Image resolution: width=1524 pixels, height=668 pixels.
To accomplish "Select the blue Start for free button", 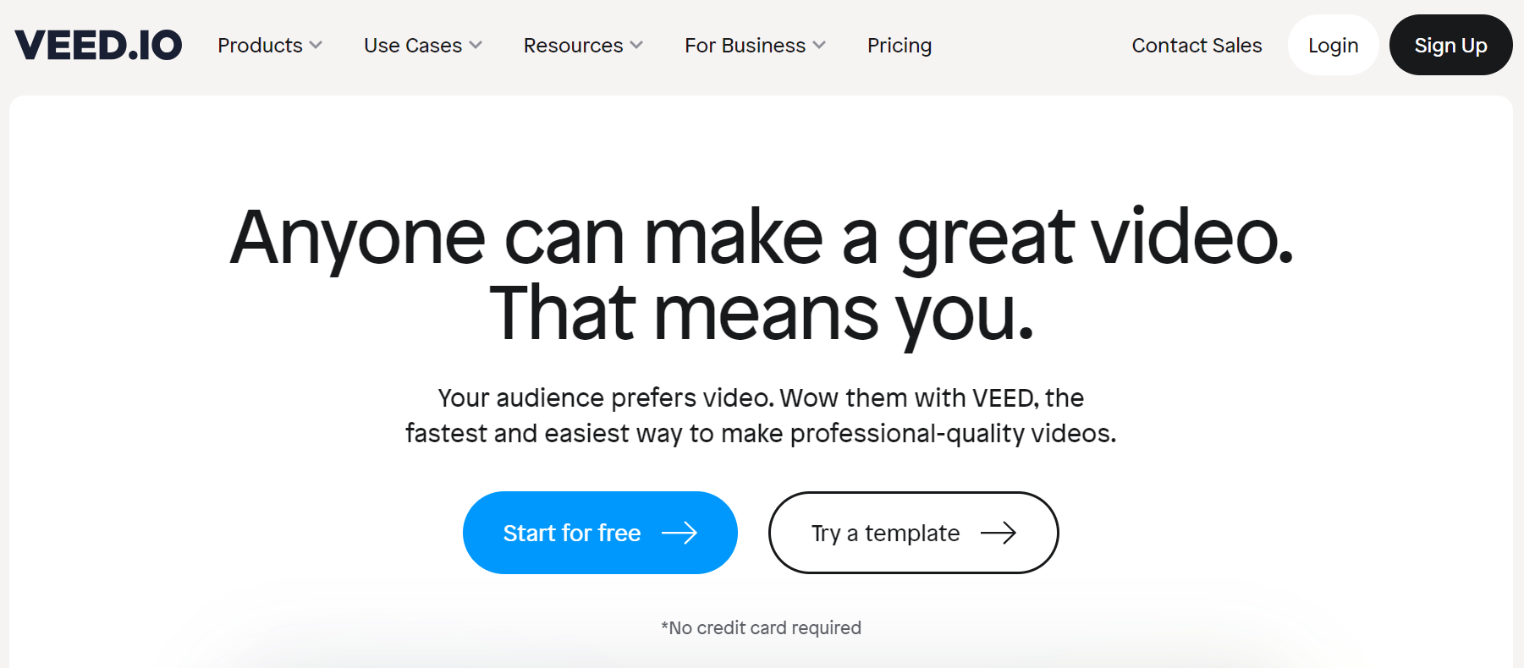I will [x=600, y=533].
